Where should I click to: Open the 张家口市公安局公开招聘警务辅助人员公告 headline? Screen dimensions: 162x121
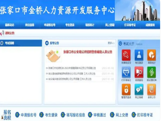click(x=87, y=52)
